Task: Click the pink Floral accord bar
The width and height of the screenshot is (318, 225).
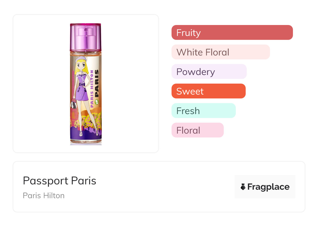Action: (197, 130)
